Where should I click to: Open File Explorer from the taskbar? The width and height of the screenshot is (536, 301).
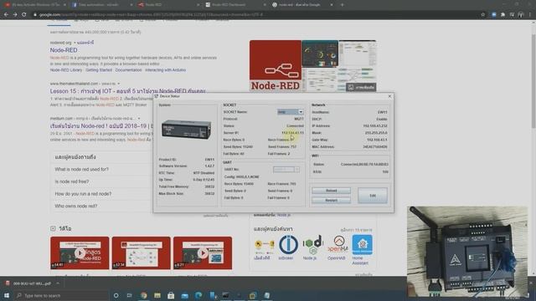157,295
